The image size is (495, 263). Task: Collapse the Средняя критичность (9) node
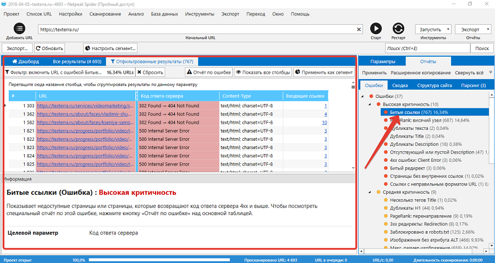tap(370, 192)
